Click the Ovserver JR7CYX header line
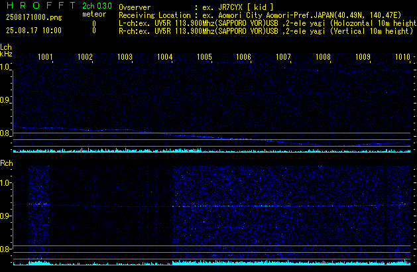This screenshot has height=272, width=417. 196,7
